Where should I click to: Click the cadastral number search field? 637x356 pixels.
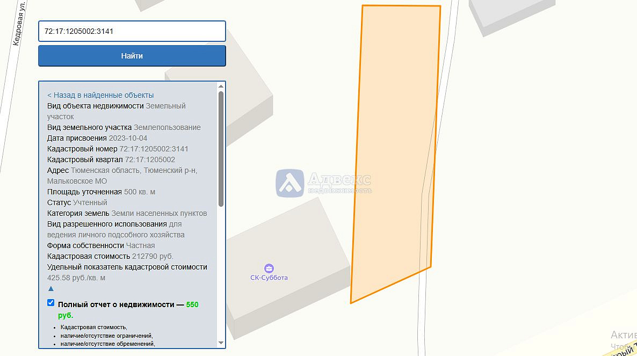[132, 31]
